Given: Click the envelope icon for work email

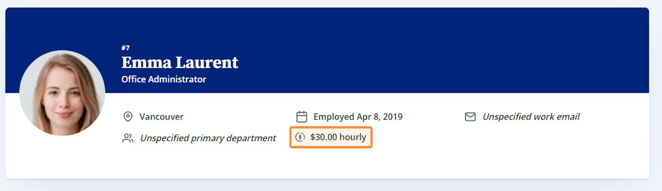Looking at the screenshot, I should 470,117.
